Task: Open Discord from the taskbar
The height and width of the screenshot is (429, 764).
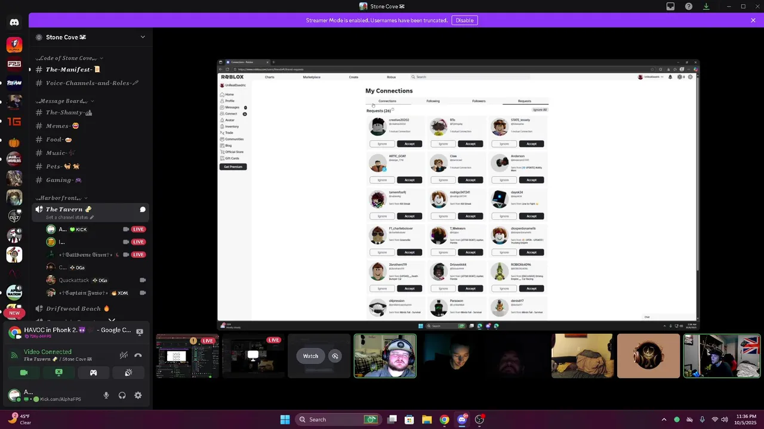Action: (461, 419)
